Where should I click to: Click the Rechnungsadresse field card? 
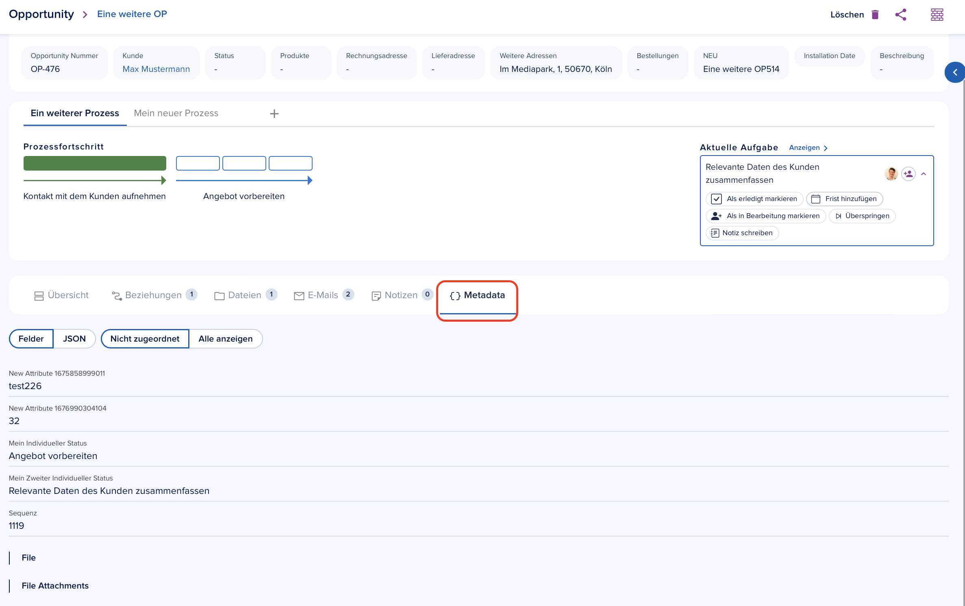[x=376, y=63]
